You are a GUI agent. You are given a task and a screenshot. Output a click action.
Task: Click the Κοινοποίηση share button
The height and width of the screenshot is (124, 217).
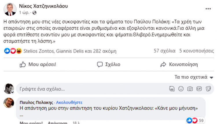click(179, 64)
